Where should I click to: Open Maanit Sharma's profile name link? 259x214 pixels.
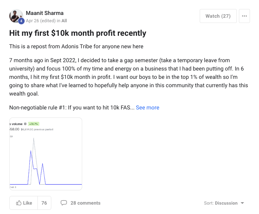pos(45,13)
